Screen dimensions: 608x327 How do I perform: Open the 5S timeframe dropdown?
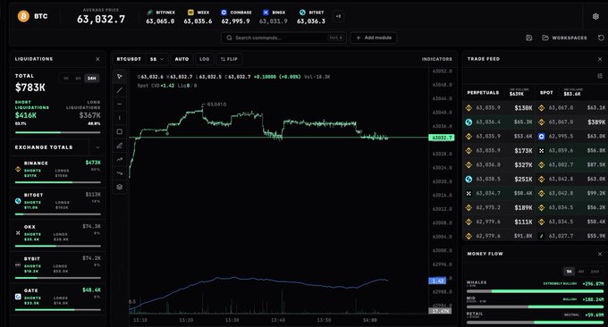[157, 59]
